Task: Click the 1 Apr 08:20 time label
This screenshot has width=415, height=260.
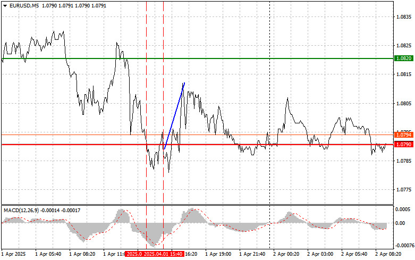Action: [82, 254]
